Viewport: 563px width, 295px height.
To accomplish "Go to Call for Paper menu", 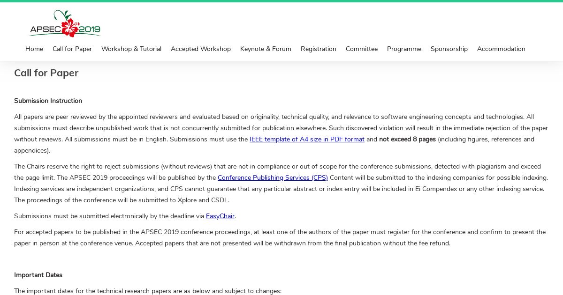I will coord(72,49).
